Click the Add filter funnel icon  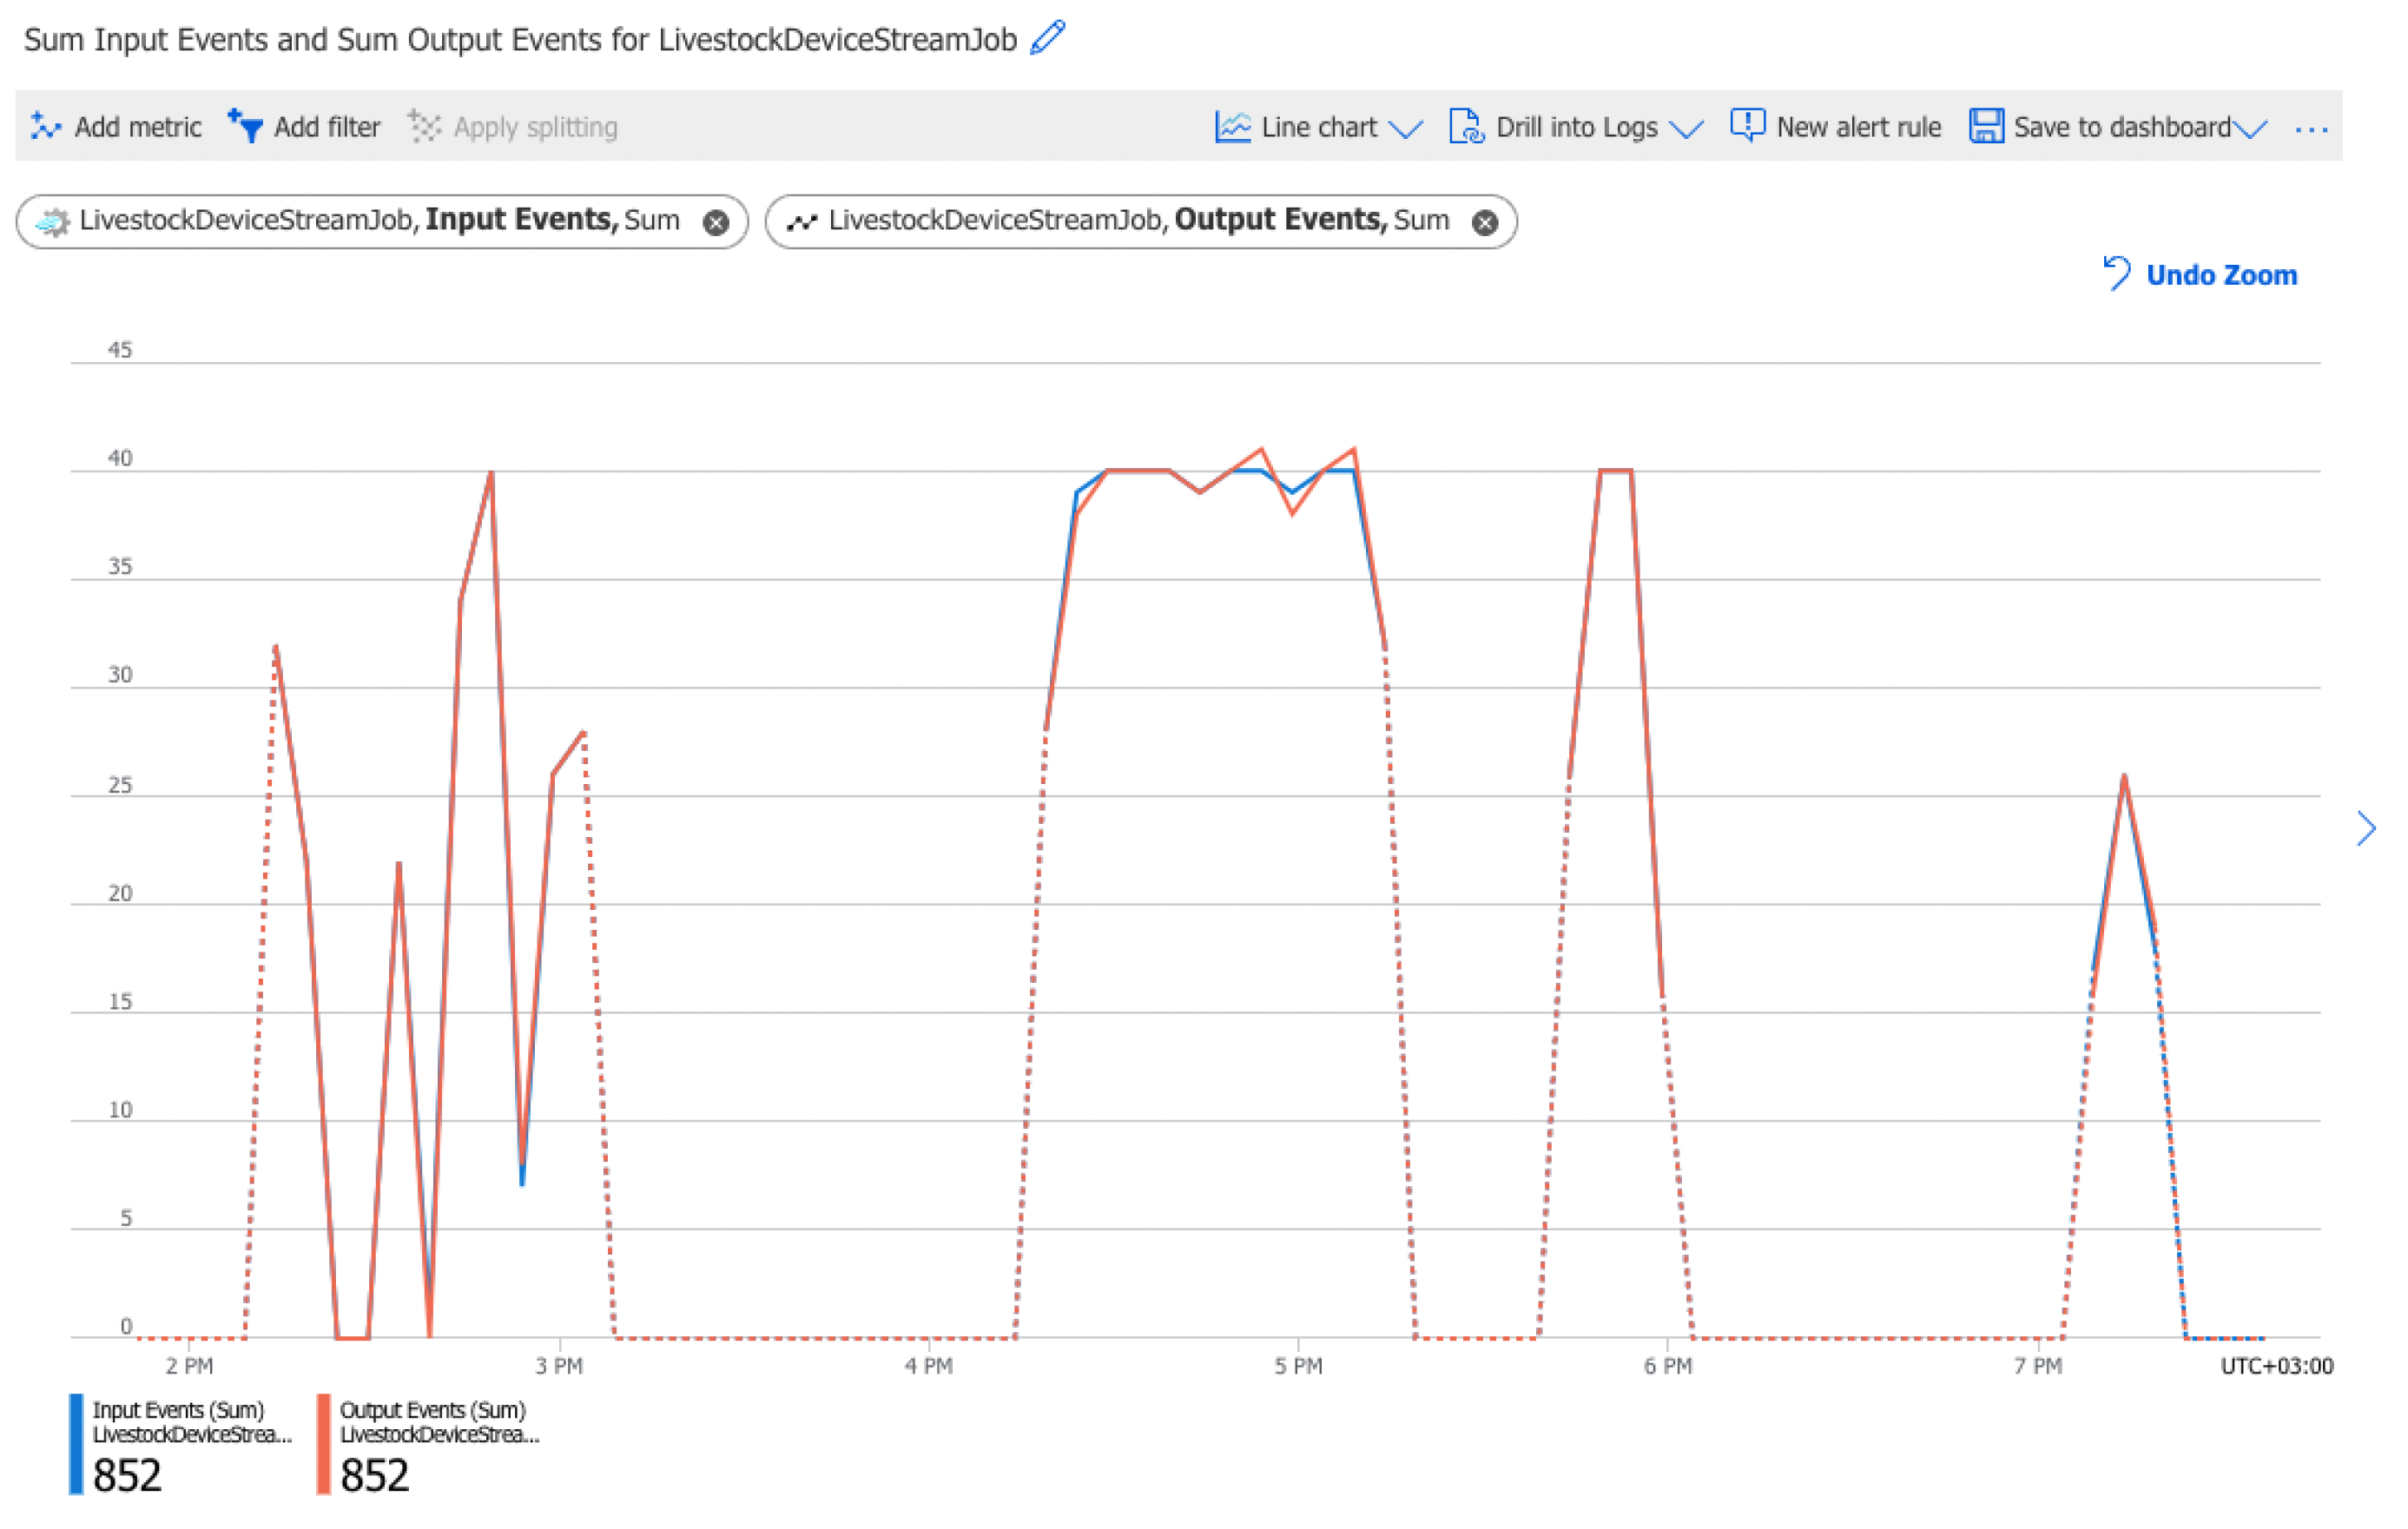[245, 126]
